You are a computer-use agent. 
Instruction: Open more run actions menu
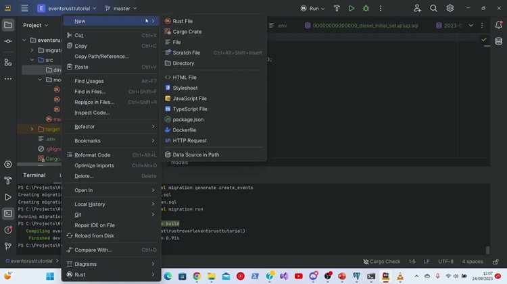381,8
